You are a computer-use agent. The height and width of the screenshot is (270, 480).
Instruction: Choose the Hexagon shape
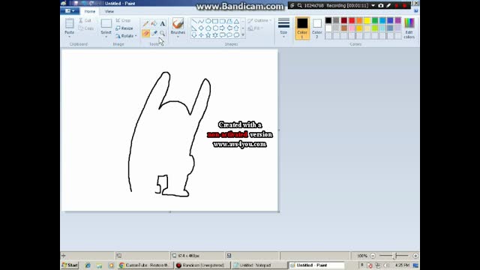215,28
